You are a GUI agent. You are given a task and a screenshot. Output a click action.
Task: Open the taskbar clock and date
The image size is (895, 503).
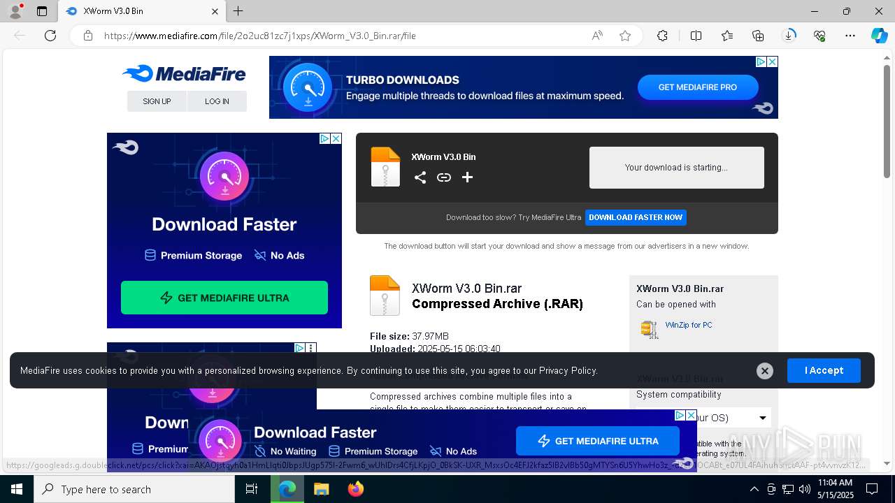pyautogui.click(x=836, y=489)
